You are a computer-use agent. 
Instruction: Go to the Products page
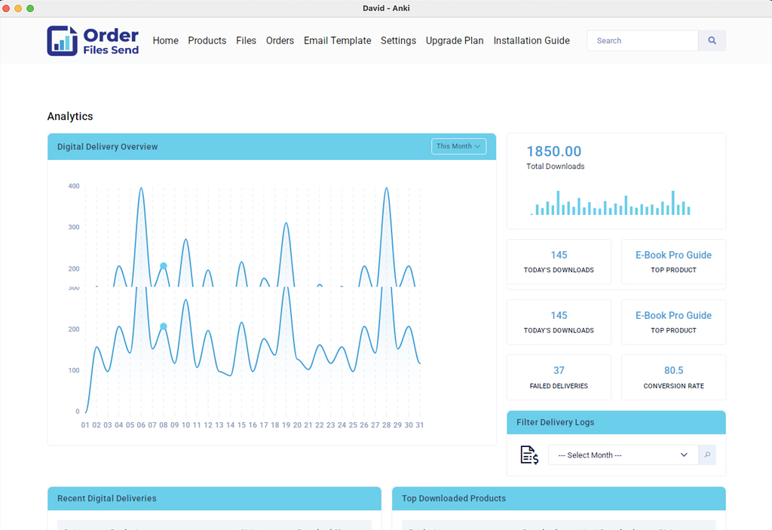[x=207, y=41]
